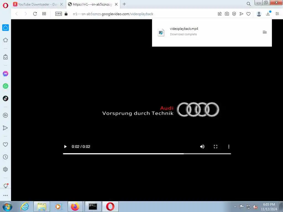Screen dimensions: 283x212
Task: Open Windows Media Player from taskbar
Action: click(x=58, y=206)
